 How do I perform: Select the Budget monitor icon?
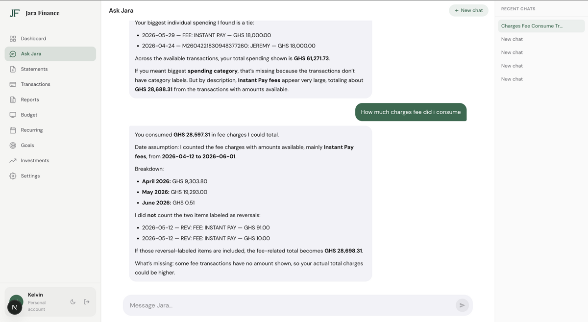coord(13,115)
